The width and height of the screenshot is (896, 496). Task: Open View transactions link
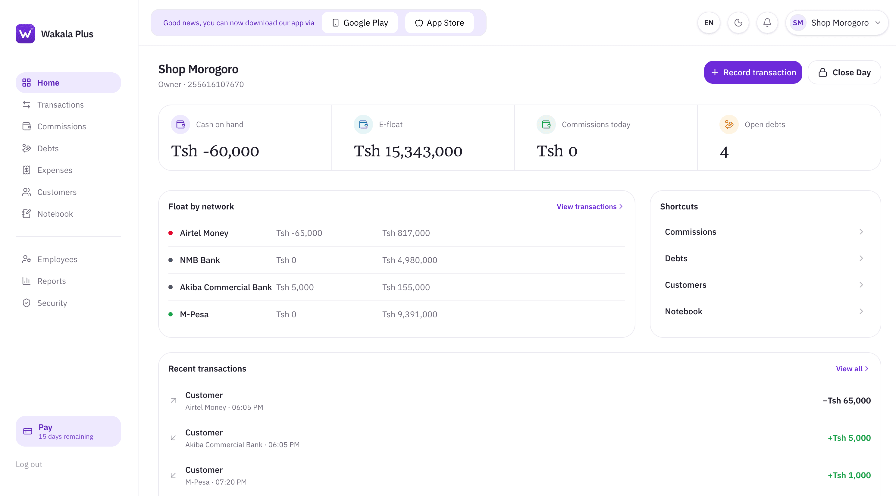point(590,207)
